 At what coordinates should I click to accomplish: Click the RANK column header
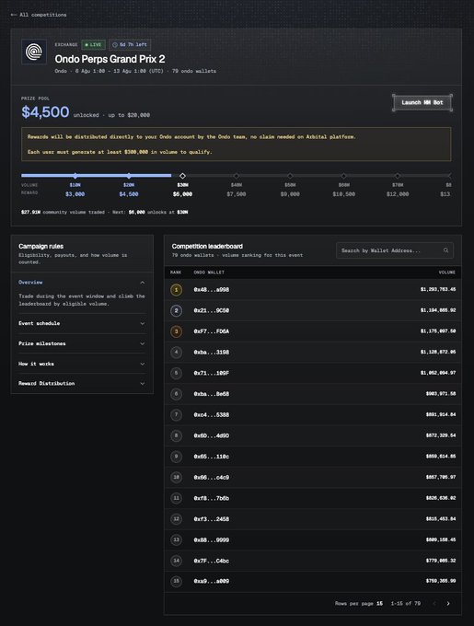[x=176, y=272]
